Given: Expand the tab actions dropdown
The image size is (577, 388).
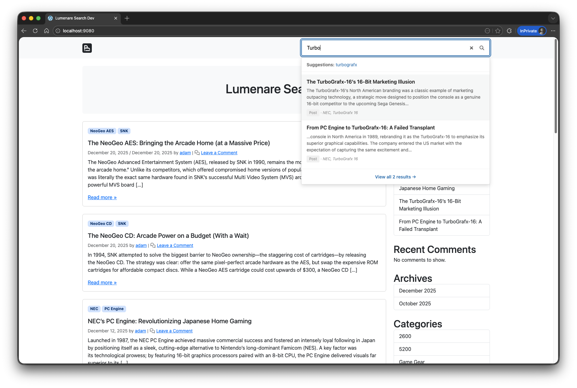Looking at the screenshot, I should 553,18.
